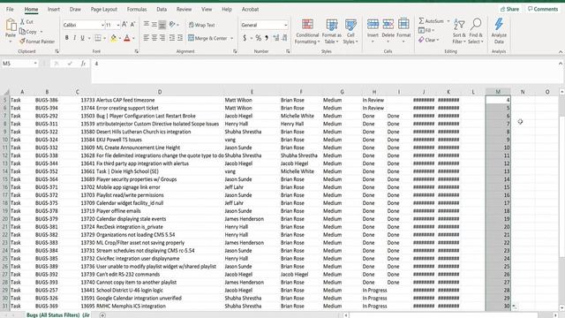Click Increase Decimal
Image resolution: width=565 pixels, height=318 pixels.
pos(276,38)
